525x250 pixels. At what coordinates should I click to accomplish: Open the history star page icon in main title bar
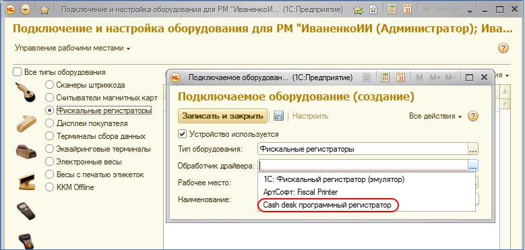373,10
